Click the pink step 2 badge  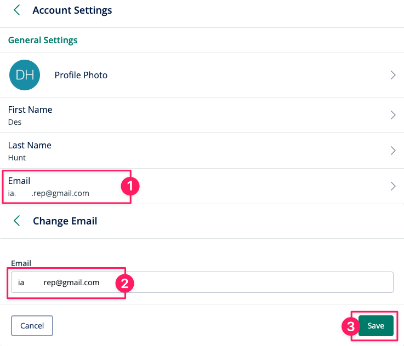point(124,283)
